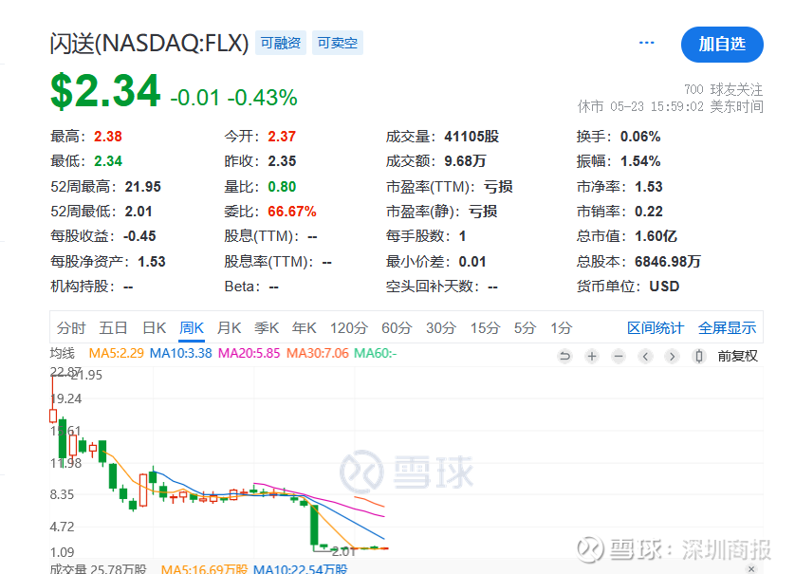Click the MA60:- indicator label
The height and width of the screenshot is (574, 795).
(x=375, y=353)
